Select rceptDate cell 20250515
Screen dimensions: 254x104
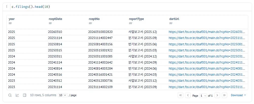55,50
